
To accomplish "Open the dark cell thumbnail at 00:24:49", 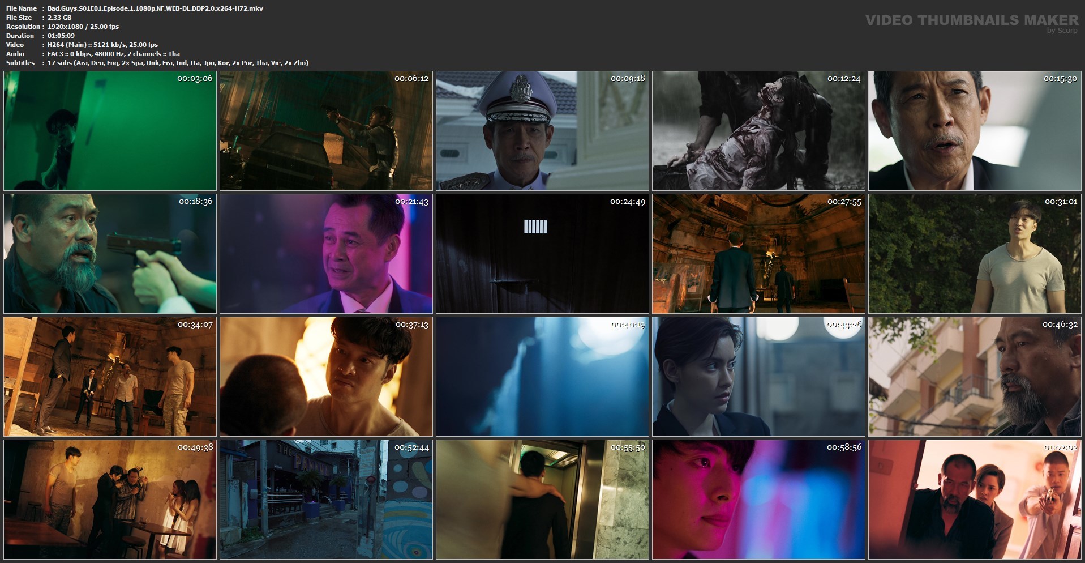I will pyautogui.click(x=542, y=254).
